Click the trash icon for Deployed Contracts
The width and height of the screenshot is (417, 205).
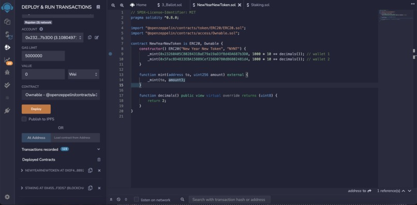click(x=99, y=160)
